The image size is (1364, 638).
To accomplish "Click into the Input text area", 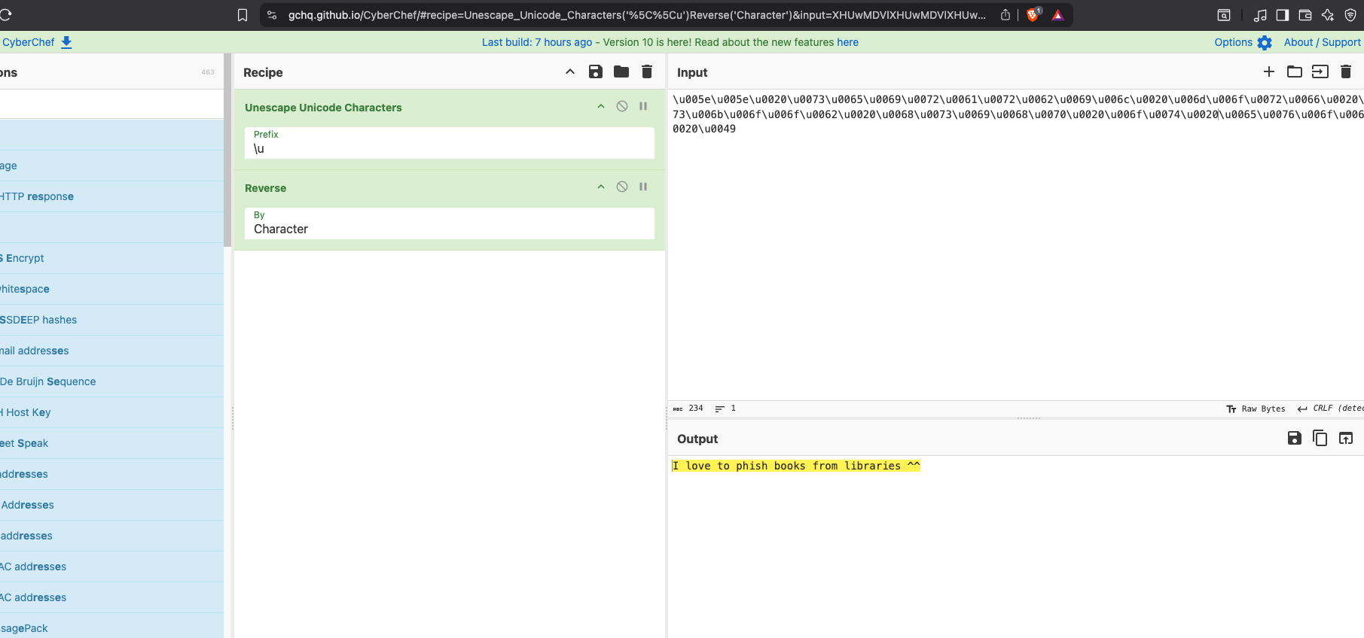I will click(x=1015, y=245).
